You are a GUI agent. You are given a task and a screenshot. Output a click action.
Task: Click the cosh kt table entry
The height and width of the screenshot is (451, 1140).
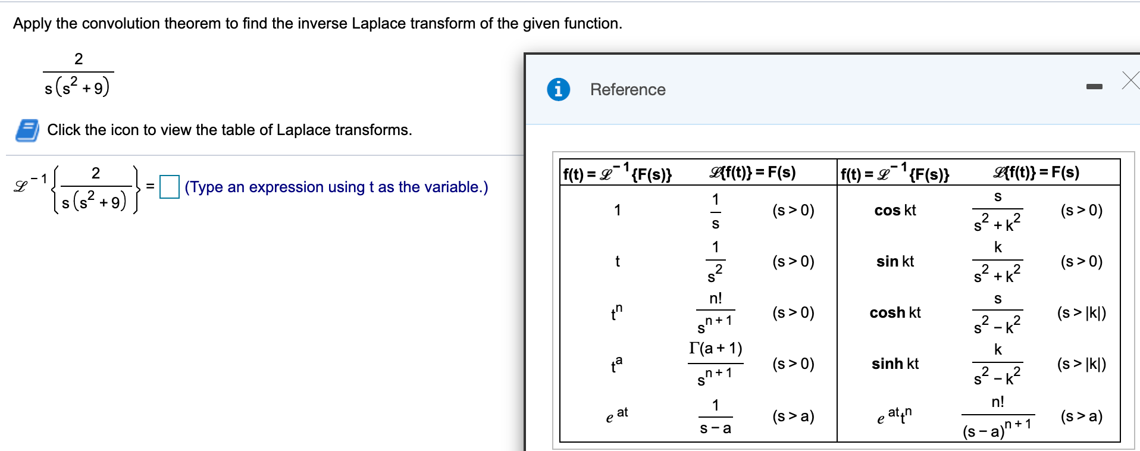tap(895, 312)
